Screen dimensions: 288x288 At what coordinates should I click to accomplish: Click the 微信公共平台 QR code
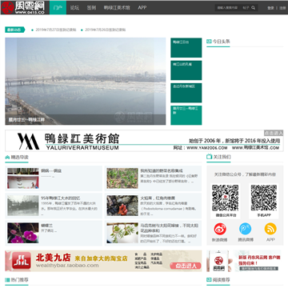226,198
